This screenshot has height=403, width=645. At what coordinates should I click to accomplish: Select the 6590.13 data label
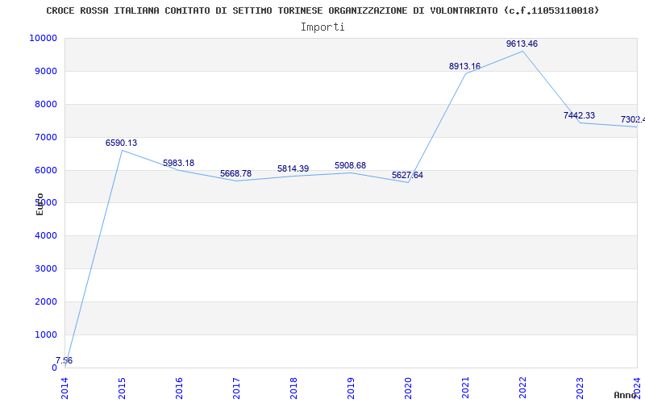(x=121, y=143)
